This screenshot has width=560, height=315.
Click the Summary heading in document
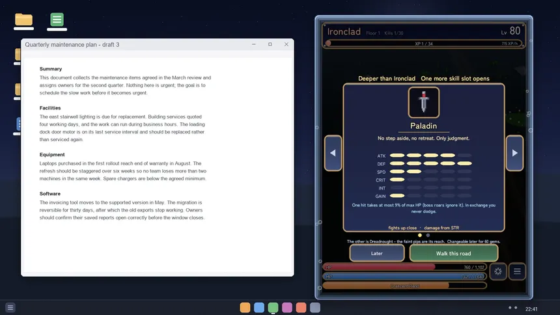[51, 69]
